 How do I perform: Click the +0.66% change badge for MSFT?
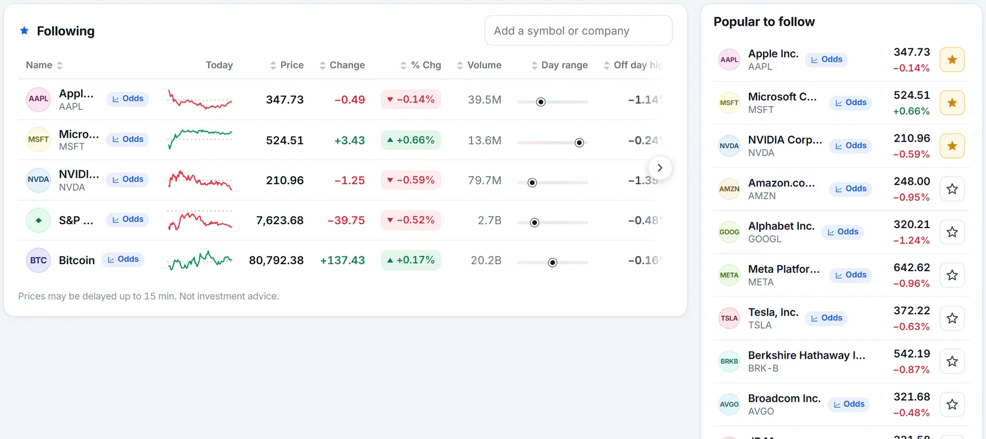[411, 140]
